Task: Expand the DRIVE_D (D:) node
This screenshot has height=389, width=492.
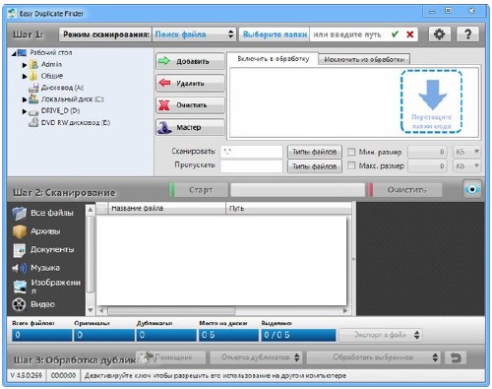Action: 25,111
